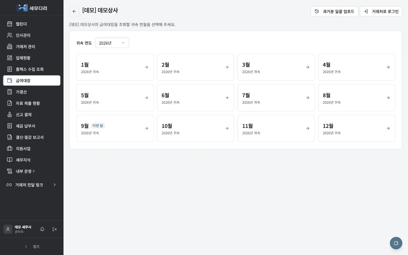The width and height of the screenshot is (408, 255).
Task: Open the 귀속 연도 2026년 dropdown
Action: pyautogui.click(x=112, y=43)
